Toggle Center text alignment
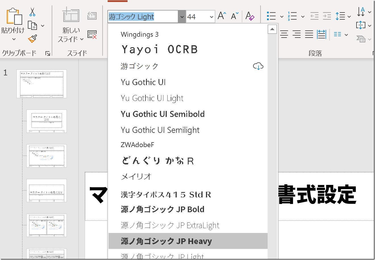Image resolution: width=375 pixels, height=260 pixels. pos(284,34)
